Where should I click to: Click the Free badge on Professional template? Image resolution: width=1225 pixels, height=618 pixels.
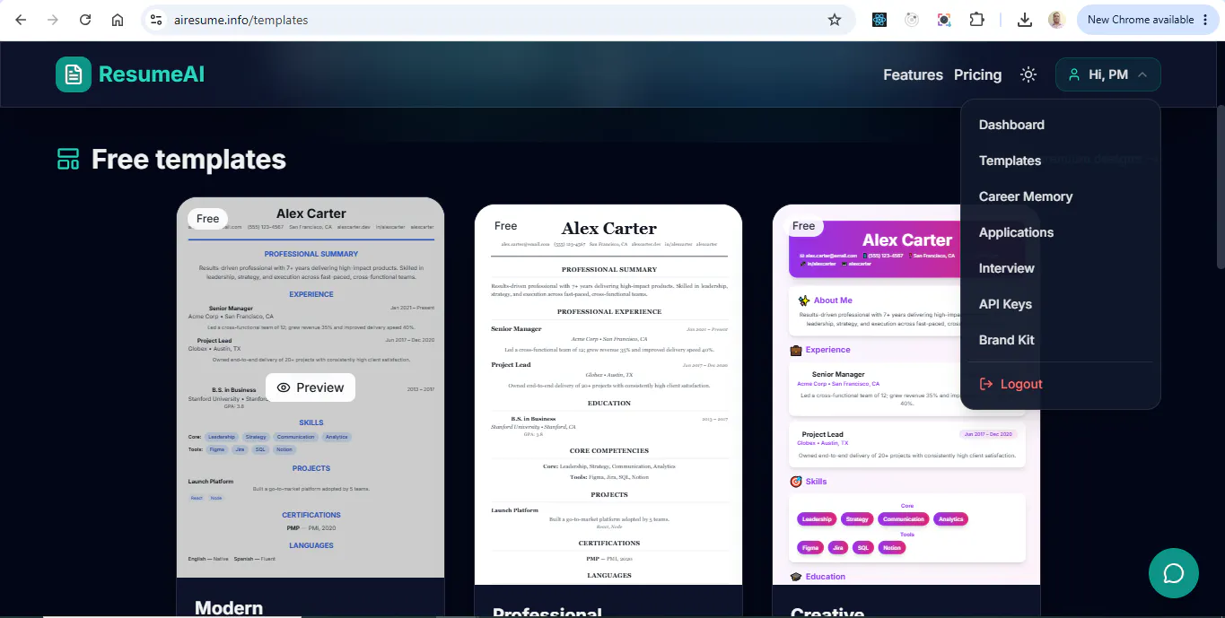(x=506, y=226)
